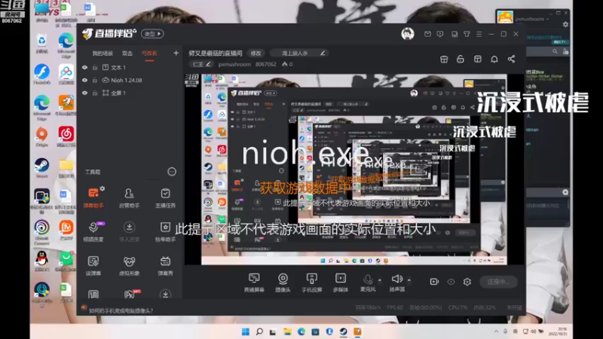Screen dimensions: 603x339
Task: Add a 直播屏幕 screen capture source
Action: click(x=254, y=282)
